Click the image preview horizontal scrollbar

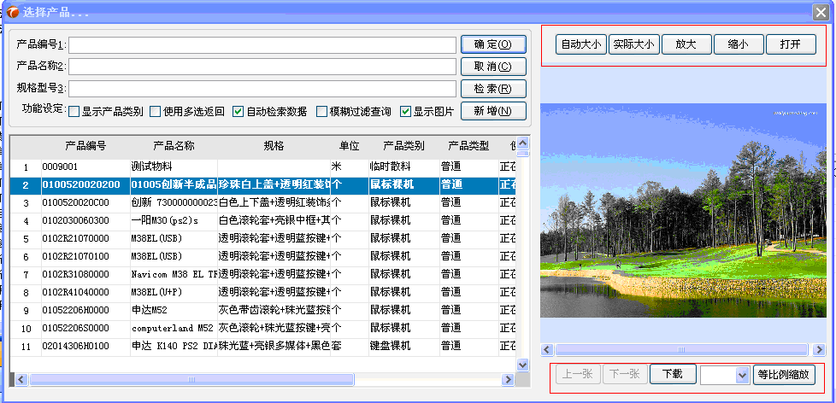681,349
